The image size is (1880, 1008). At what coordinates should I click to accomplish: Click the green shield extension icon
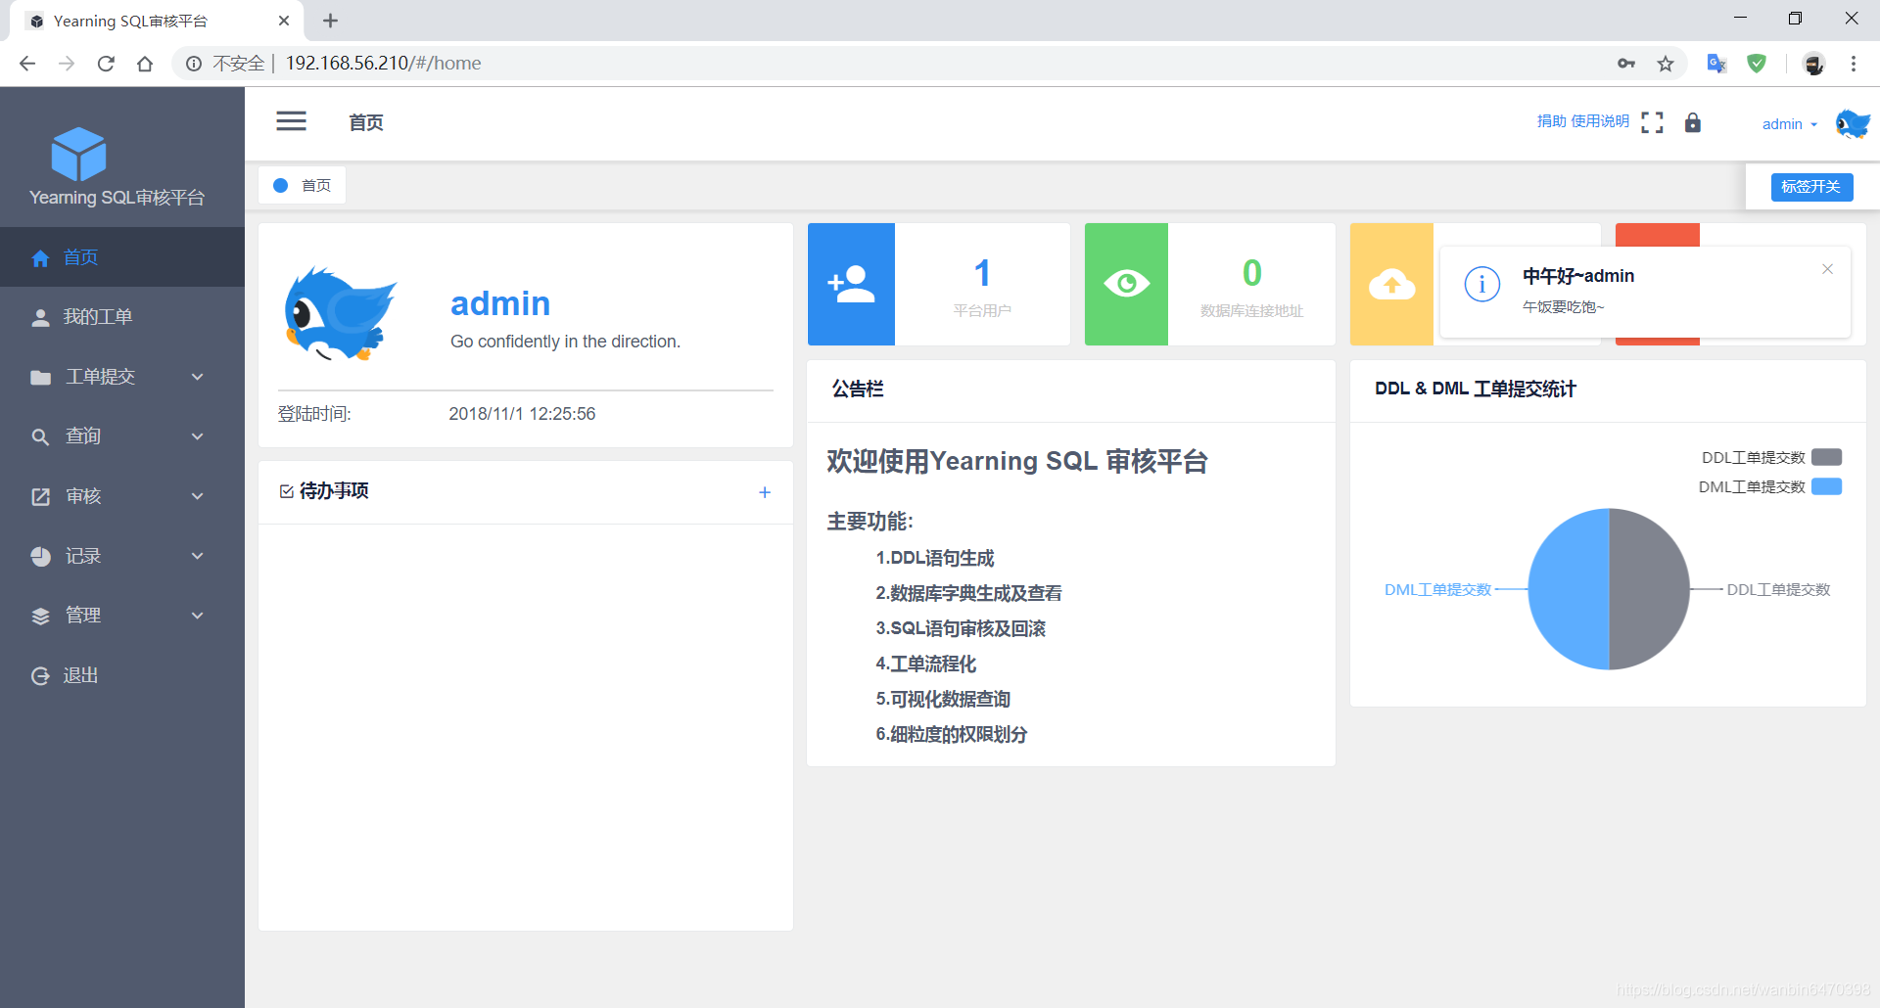pos(1757,64)
